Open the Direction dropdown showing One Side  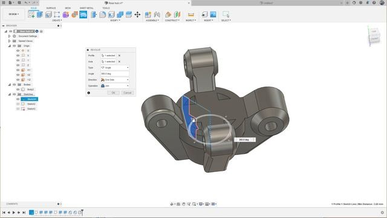115,79
